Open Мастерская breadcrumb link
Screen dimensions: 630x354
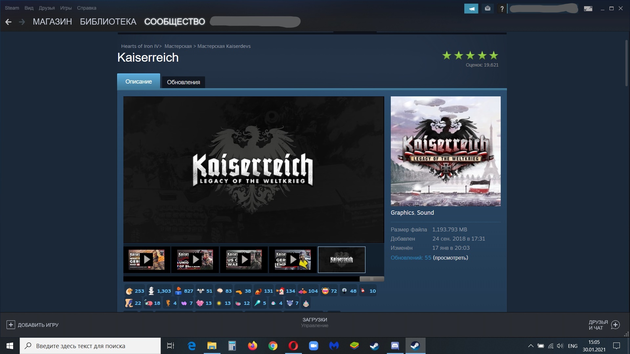coord(178,46)
